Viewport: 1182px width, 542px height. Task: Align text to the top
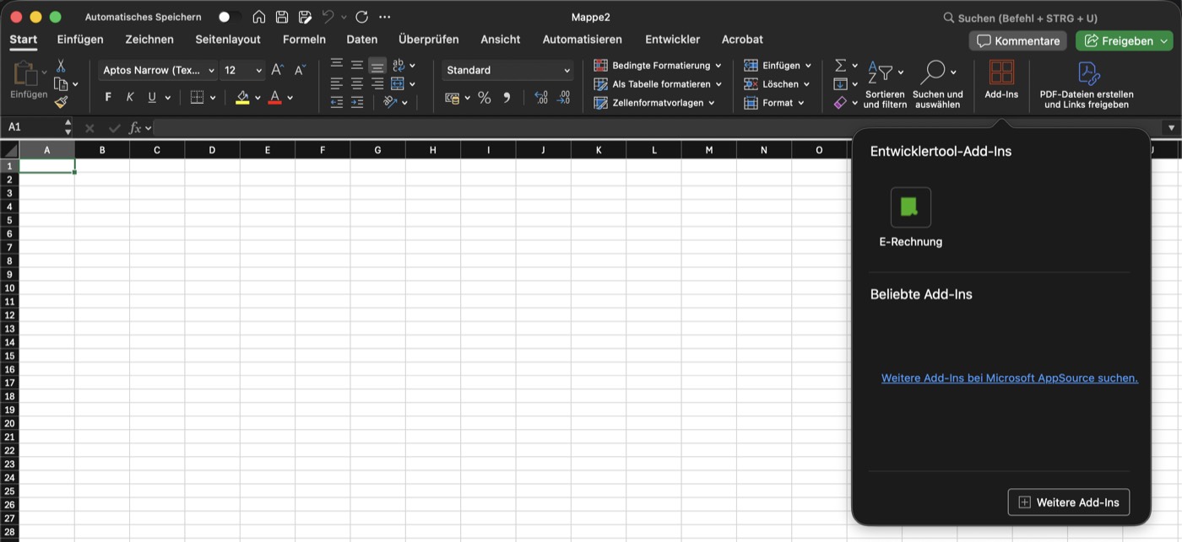tap(337, 65)
